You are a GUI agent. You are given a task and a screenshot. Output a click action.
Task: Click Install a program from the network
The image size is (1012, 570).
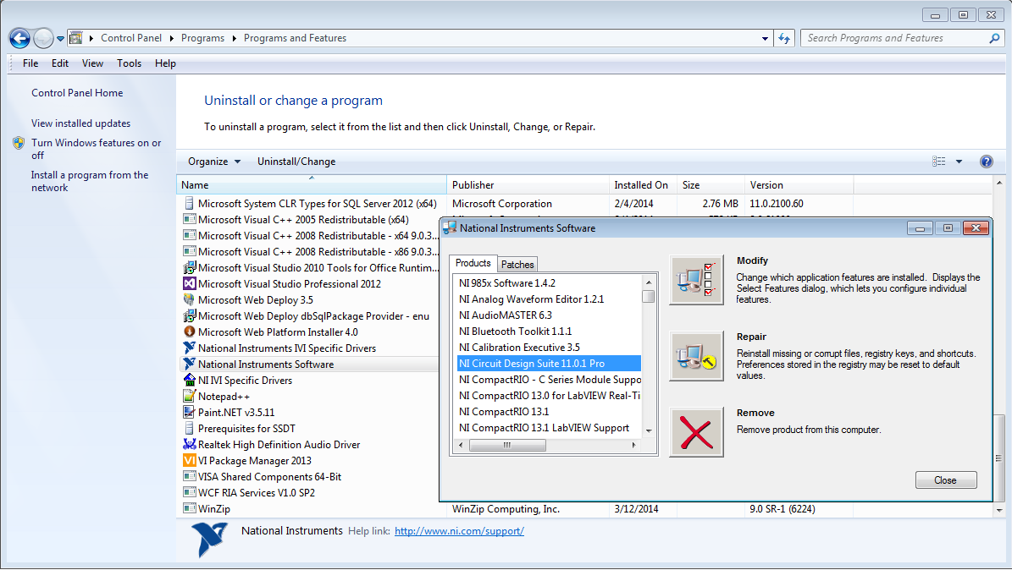(90, 181)
